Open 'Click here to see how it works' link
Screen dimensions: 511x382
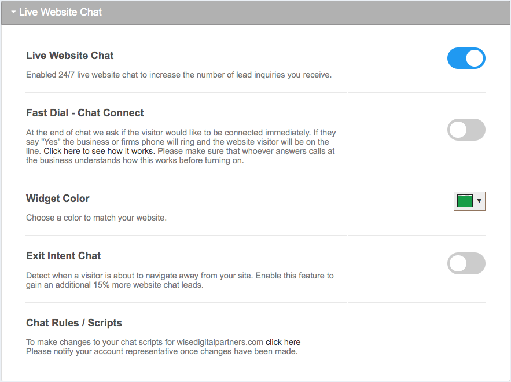tap(99, 151)
